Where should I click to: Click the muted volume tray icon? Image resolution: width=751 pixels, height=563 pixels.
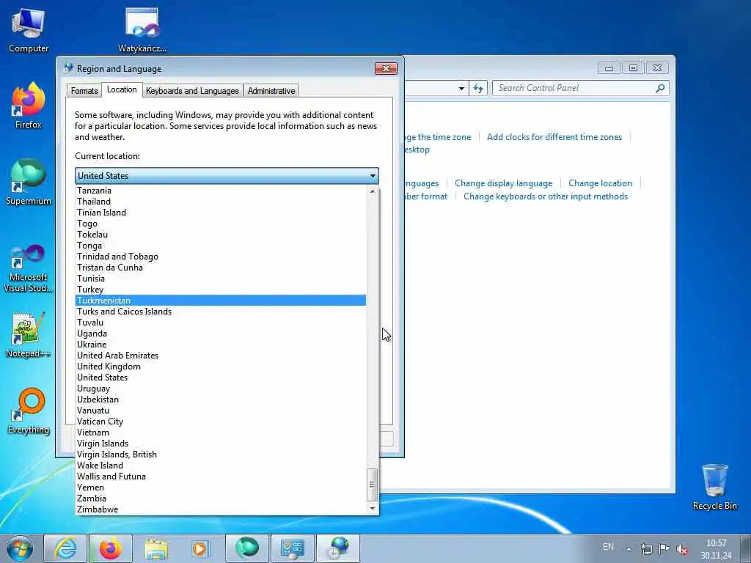coord(682,549)
